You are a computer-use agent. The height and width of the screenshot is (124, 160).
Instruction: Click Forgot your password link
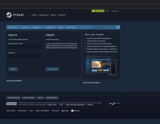point(14,81)
